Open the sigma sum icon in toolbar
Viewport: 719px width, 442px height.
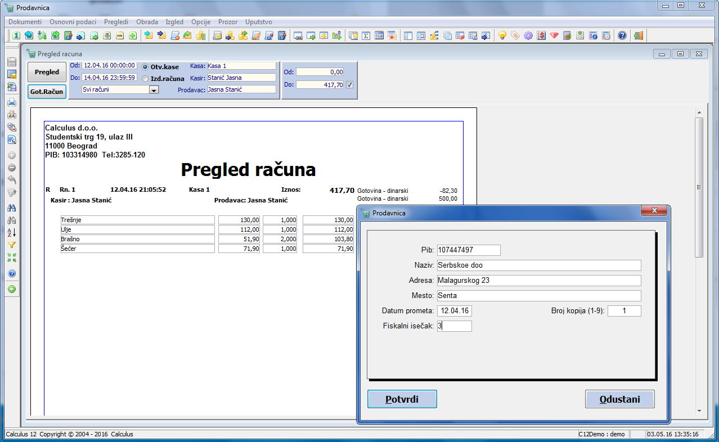(366, 35)
